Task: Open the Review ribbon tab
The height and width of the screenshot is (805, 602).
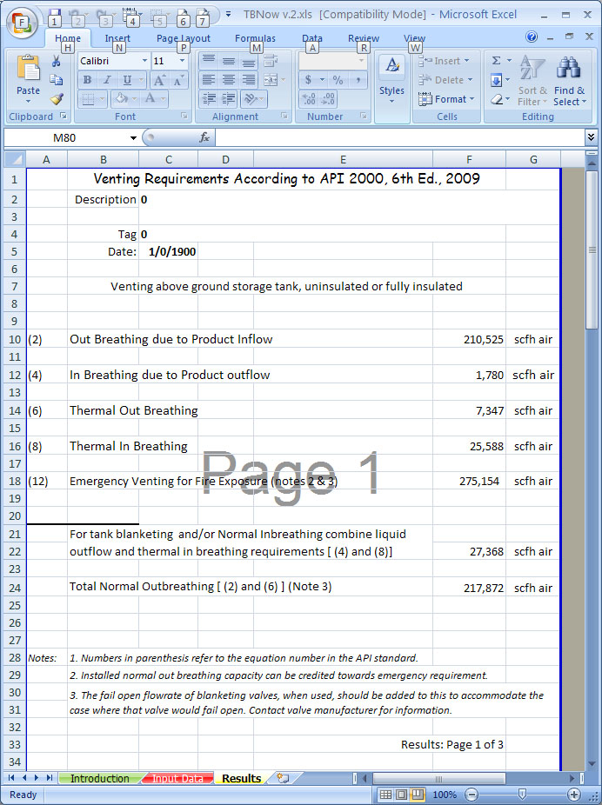Action: [x=364, y=38]
